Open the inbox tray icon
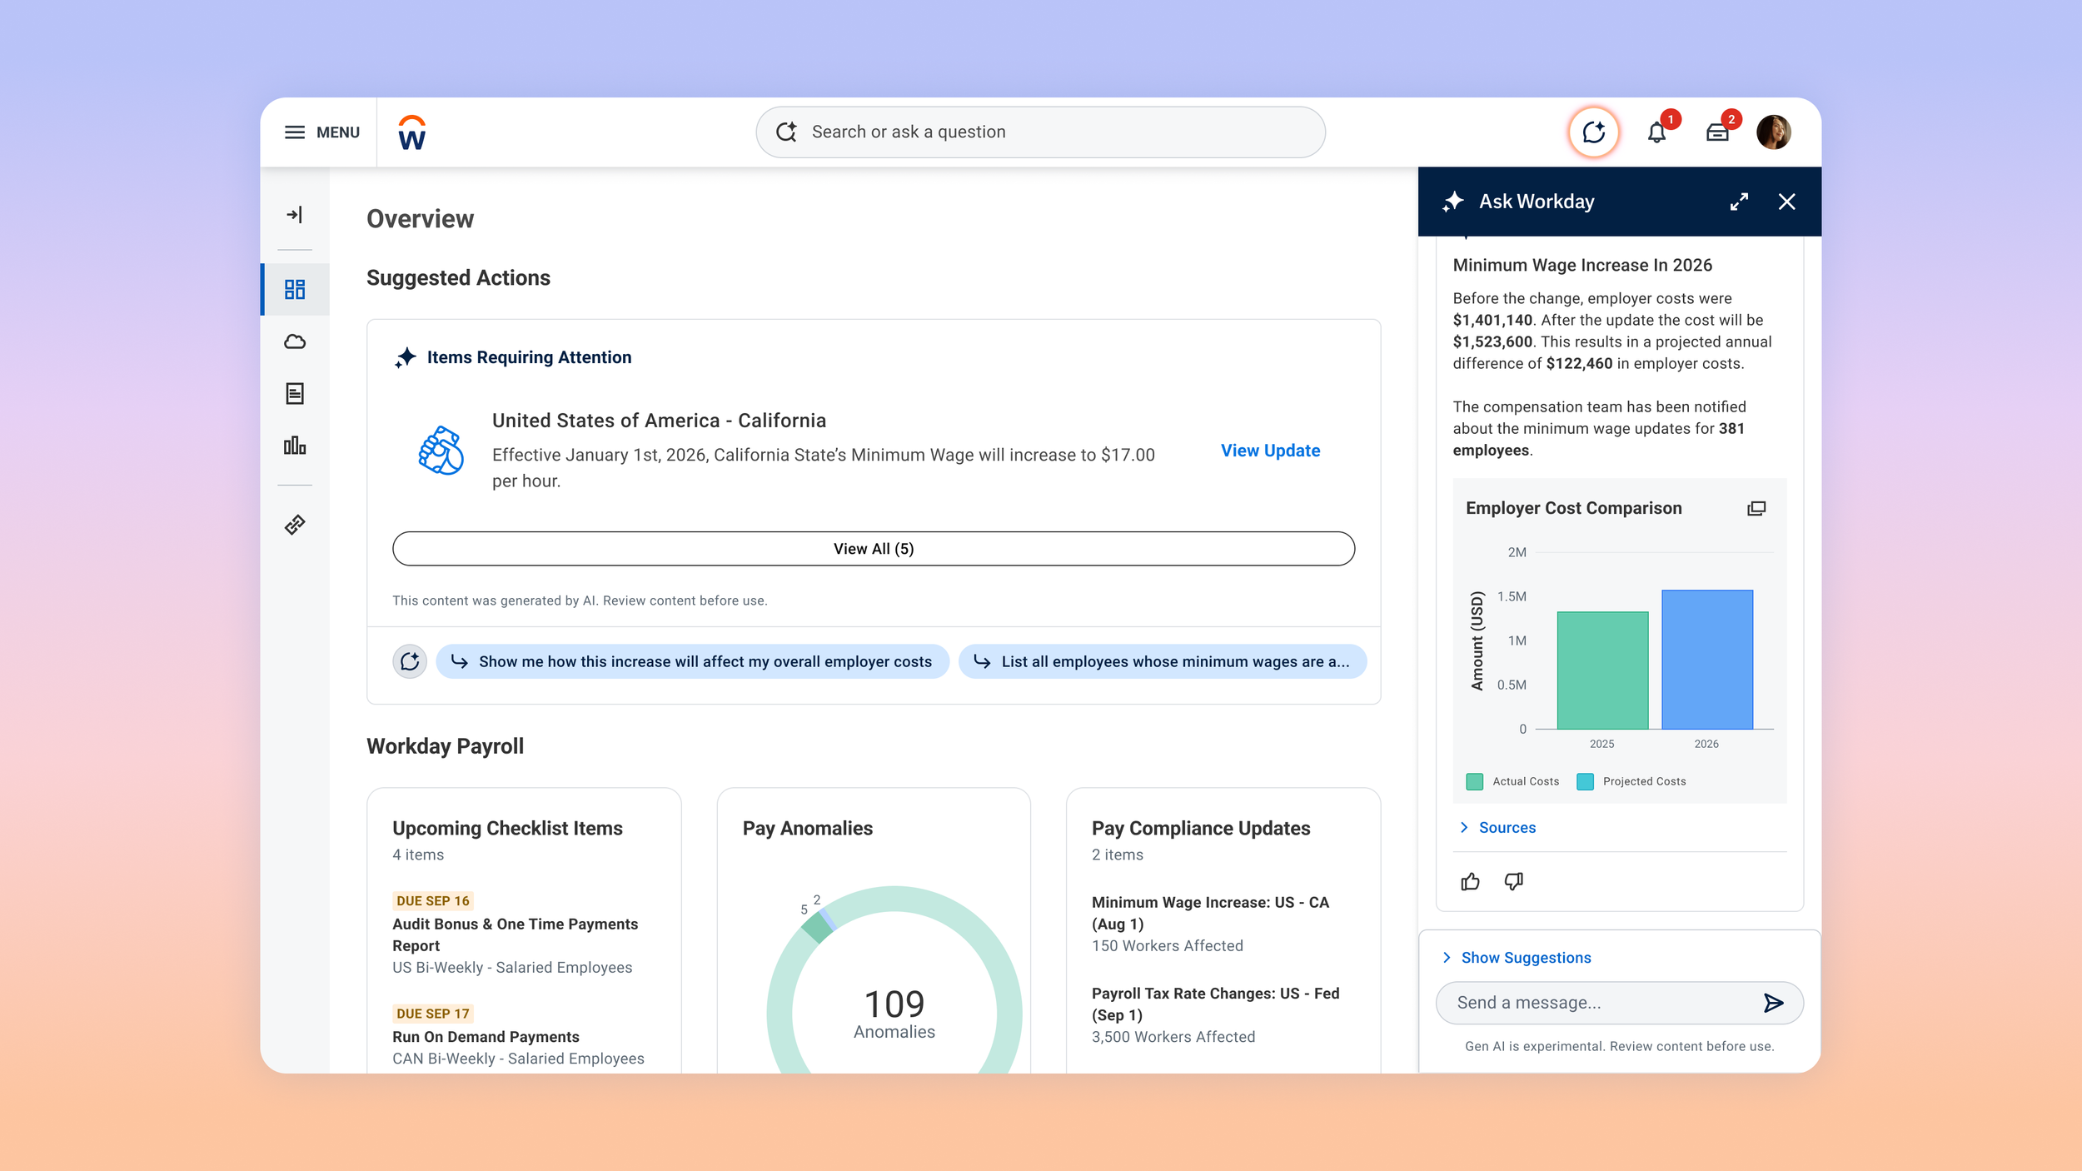 1717,132
